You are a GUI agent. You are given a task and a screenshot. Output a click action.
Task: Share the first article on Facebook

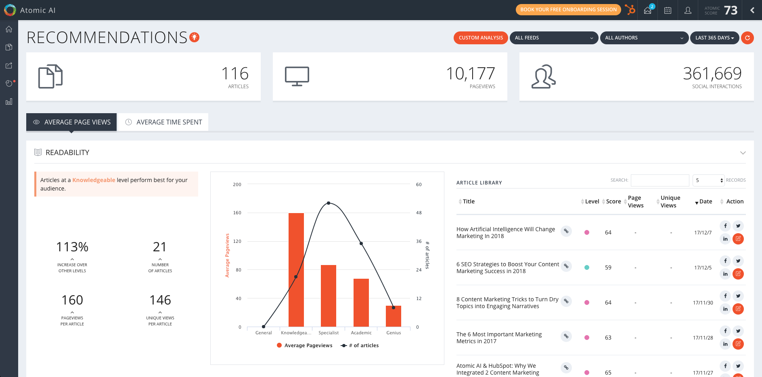coord(725,226)
